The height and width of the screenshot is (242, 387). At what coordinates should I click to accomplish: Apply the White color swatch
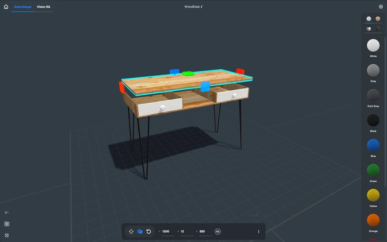click(373, 45)
